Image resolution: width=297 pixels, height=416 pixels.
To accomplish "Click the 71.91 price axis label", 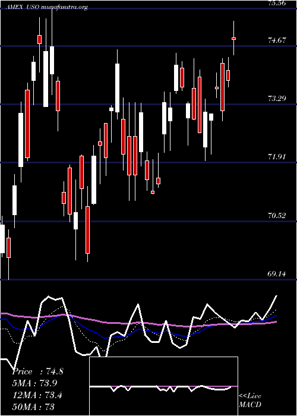I will point(277,157).
